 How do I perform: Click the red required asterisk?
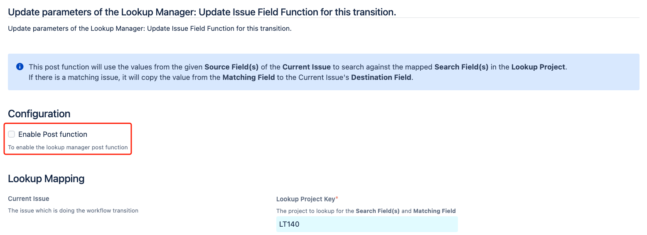pos(337,198)
